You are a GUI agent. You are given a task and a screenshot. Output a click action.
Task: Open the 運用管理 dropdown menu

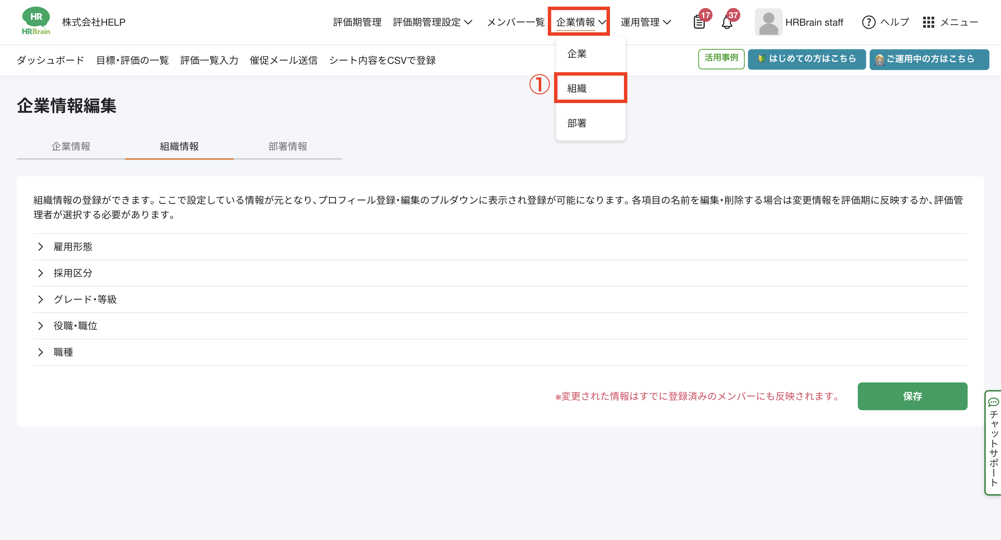(645, 23)
